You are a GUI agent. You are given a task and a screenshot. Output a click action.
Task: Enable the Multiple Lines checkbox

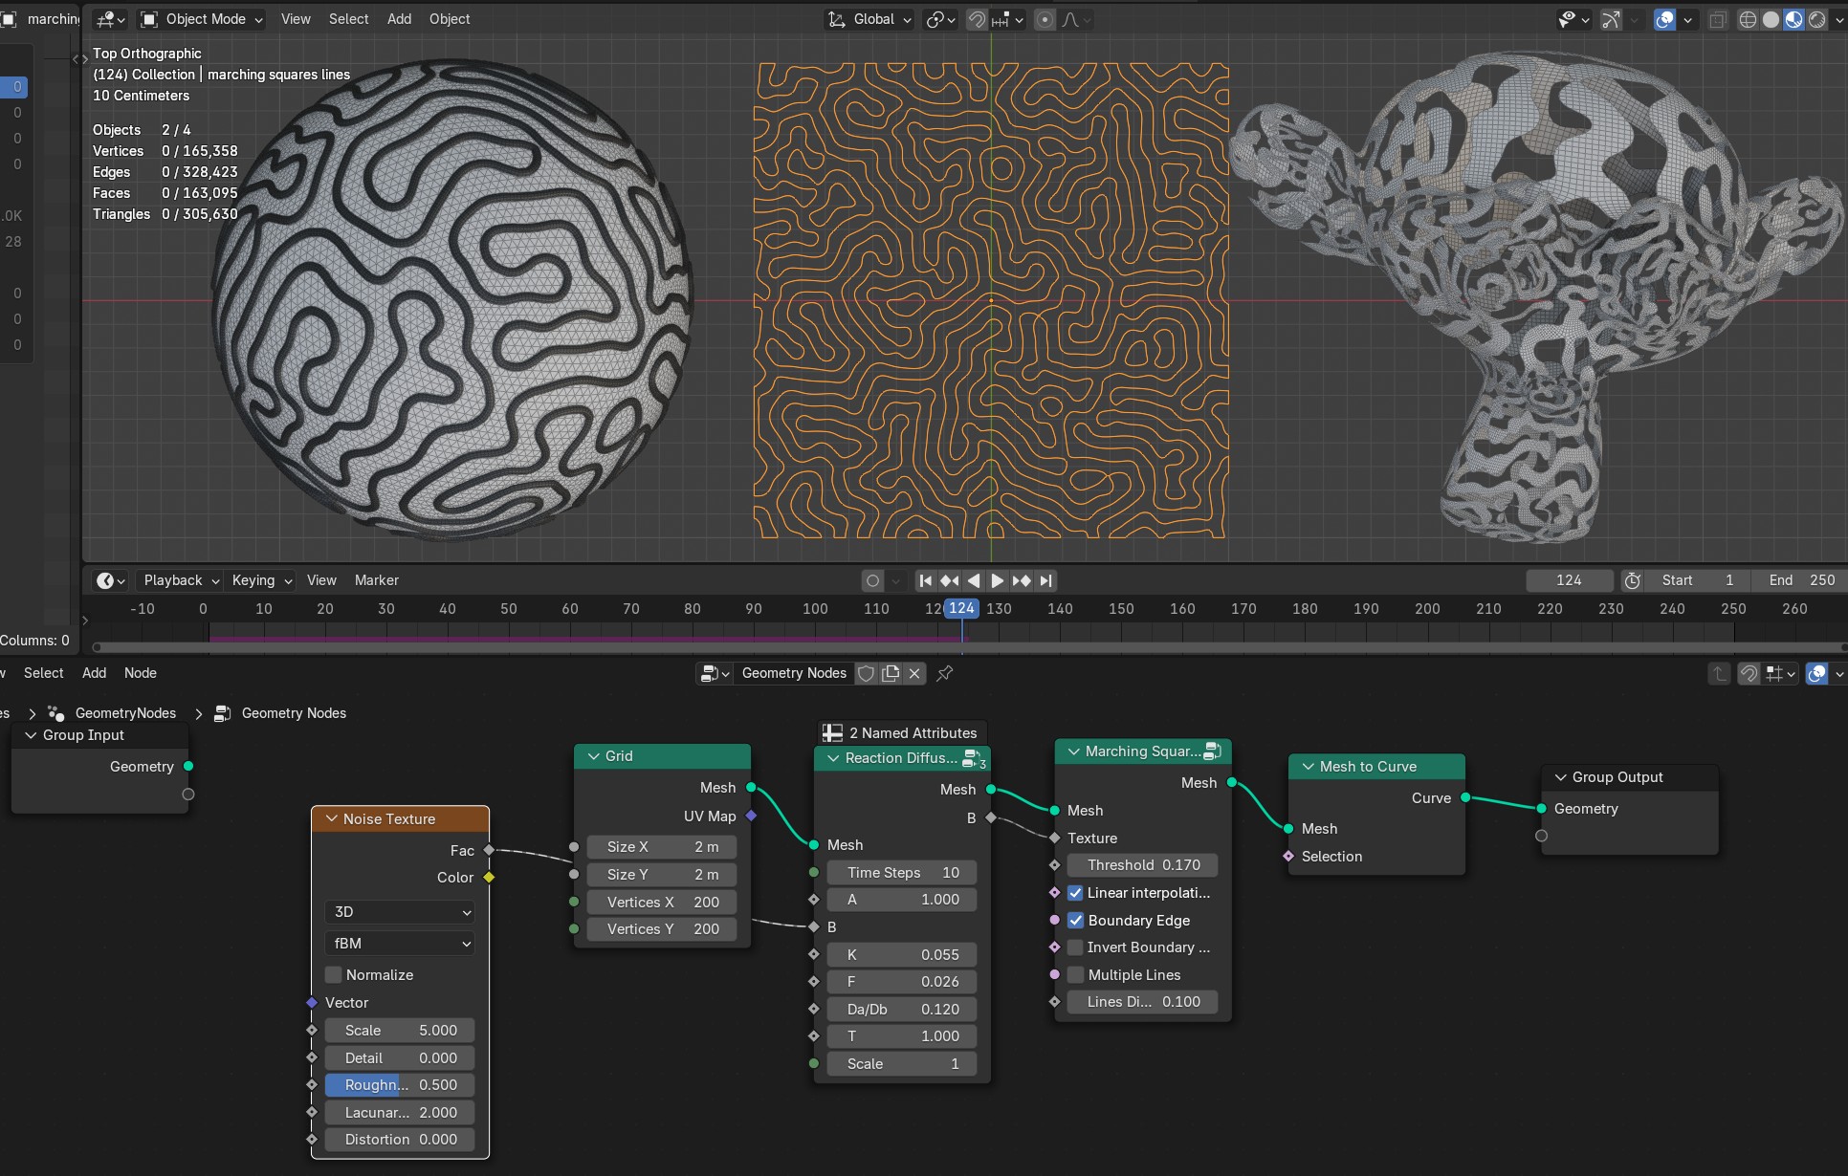[1076, 974]
